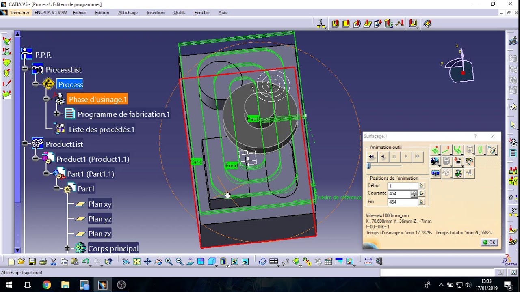Viewport: 520px width, 292px height.
Task: Open the Edition menu
Action: tap(102, 13)
